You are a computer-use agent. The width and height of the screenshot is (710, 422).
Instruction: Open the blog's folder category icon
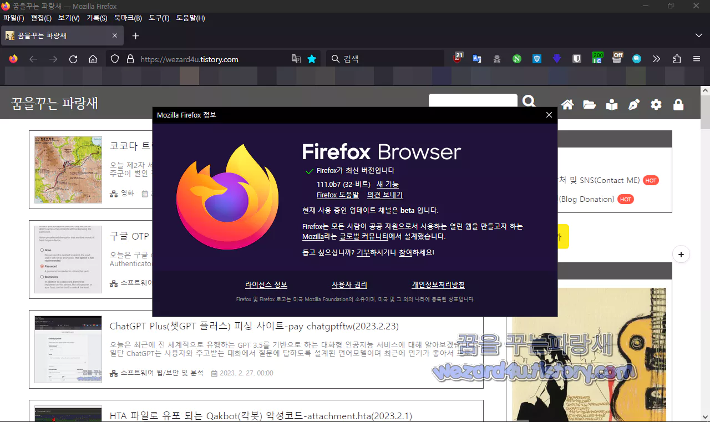point(589,105)
